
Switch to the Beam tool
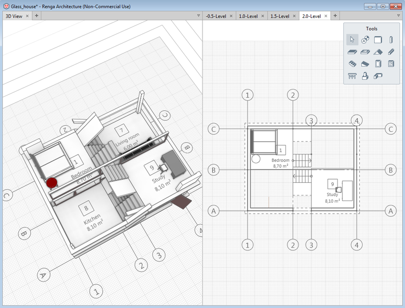pos(391,51)
